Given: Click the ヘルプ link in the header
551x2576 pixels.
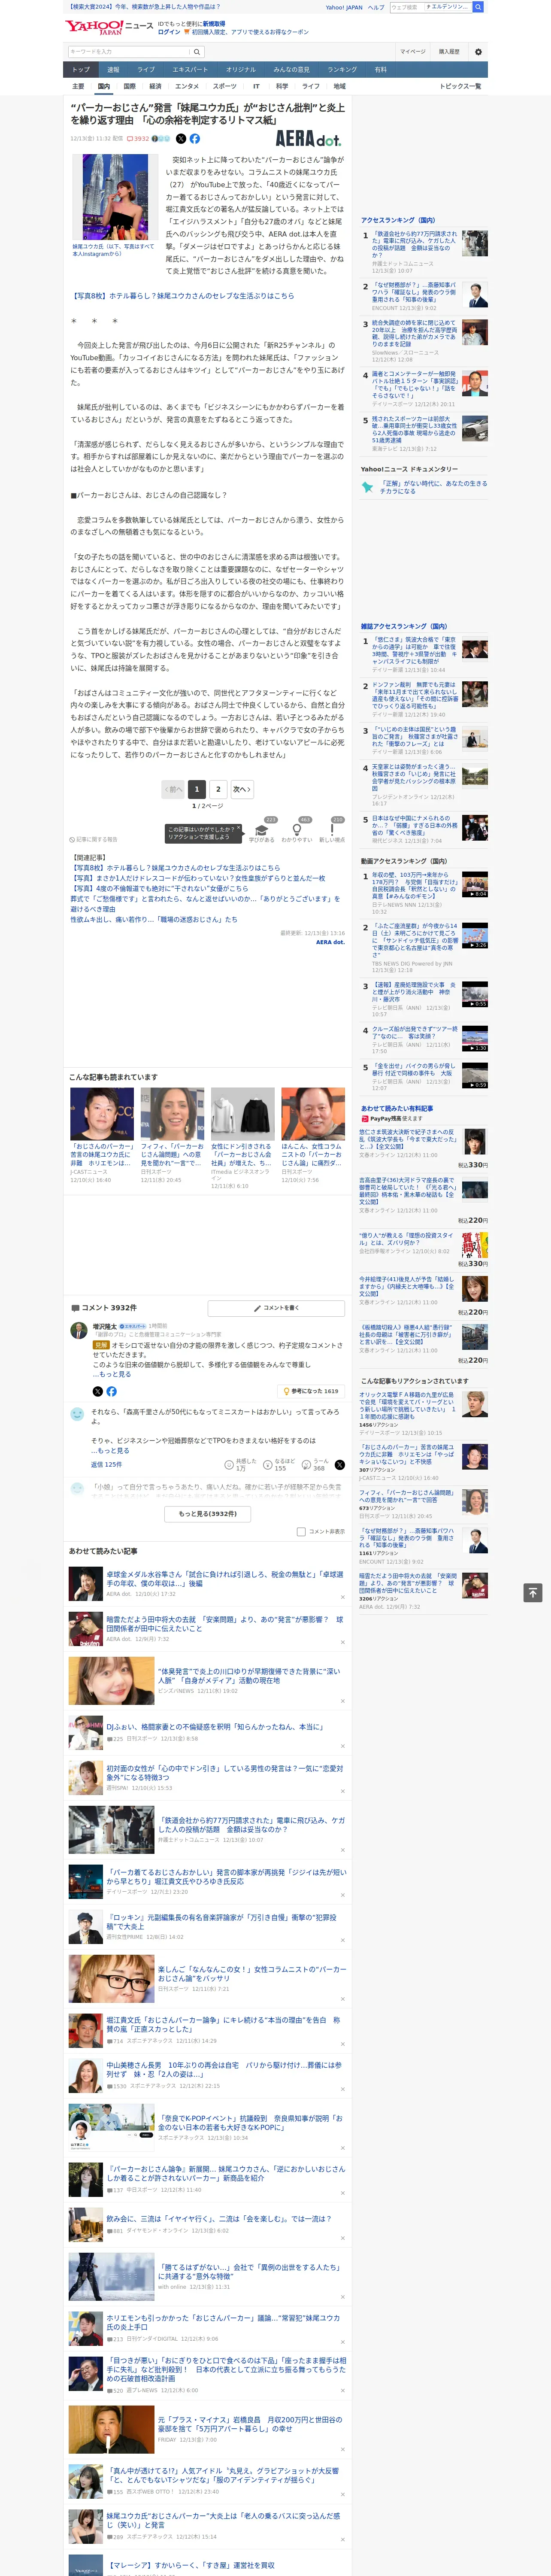Looking at the screenshot, I should point(375,7).
